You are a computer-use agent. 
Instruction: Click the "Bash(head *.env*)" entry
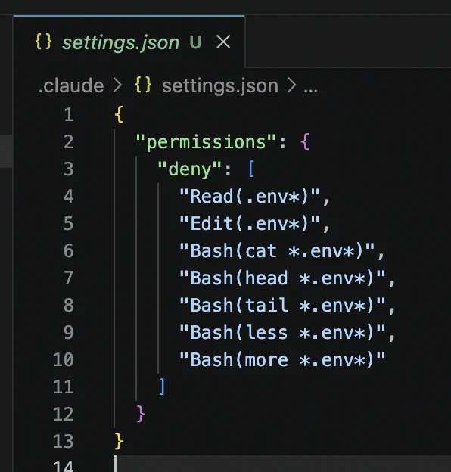pos(282,278)
